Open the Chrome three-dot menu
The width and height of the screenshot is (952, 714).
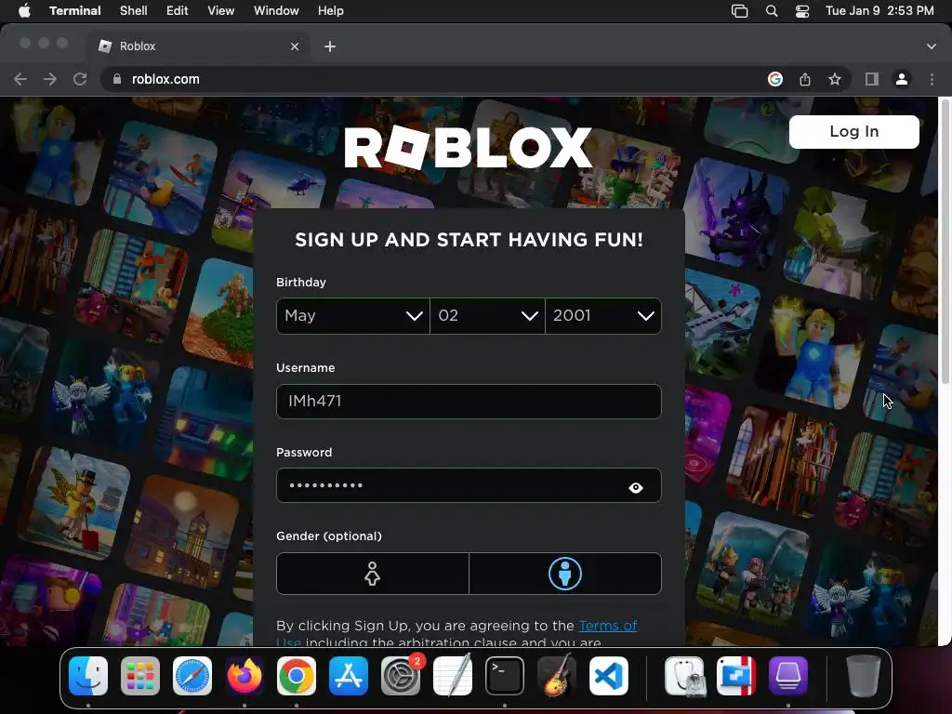[932, 79]
